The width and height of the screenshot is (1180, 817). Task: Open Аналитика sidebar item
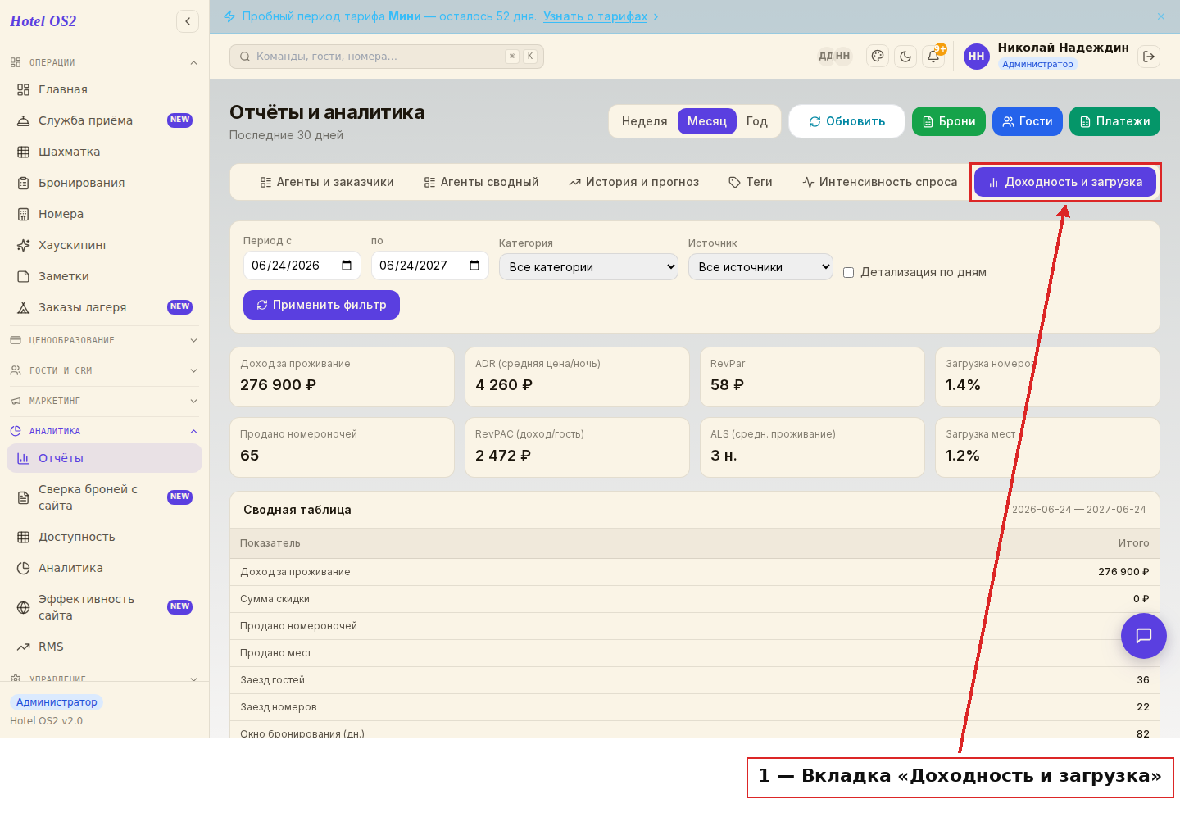pyautogui.click(x=104, y=568)
